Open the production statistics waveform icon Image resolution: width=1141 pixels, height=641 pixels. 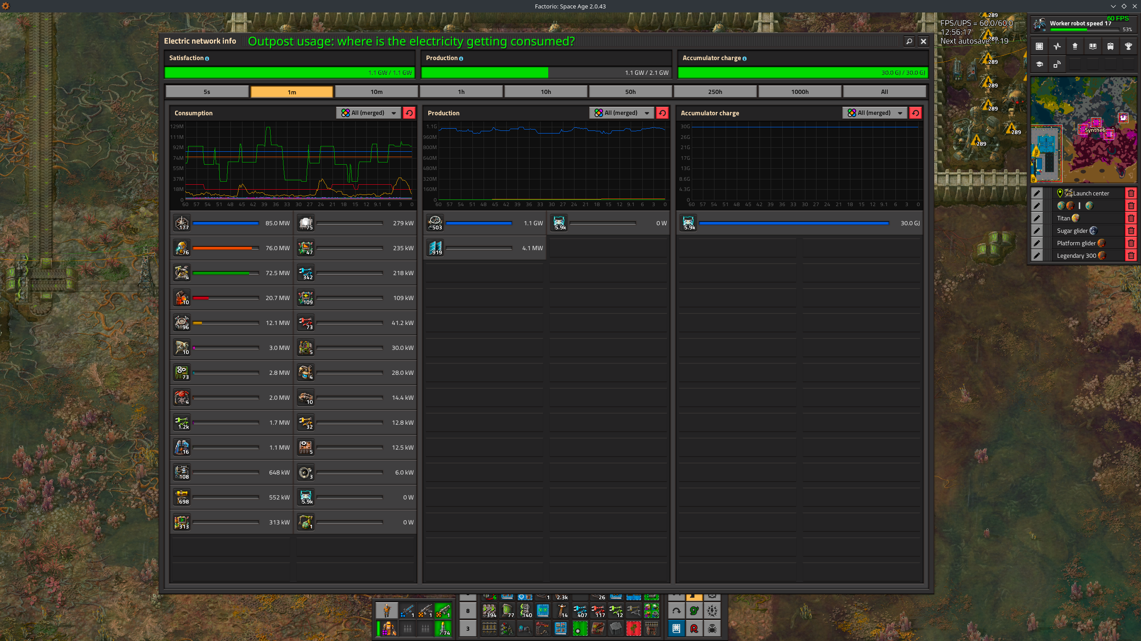tap(1057, 46)
